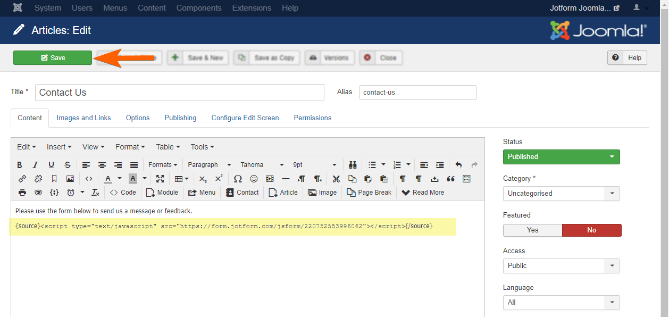Undo the last editor change
Screen dimensions: 669x317
tap(458, 165)
